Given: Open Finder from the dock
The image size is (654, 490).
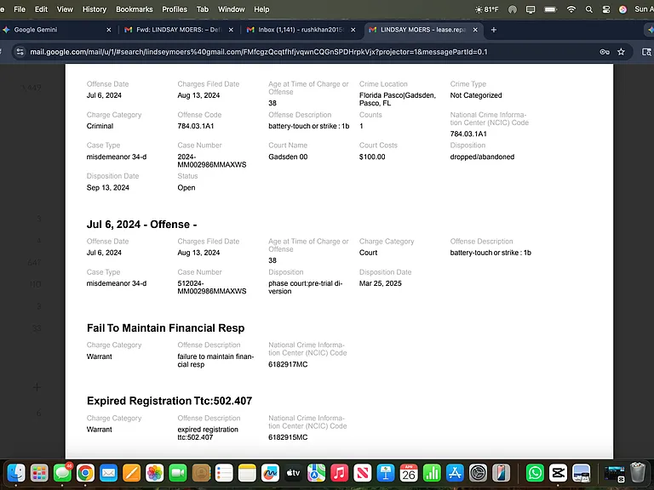Looking at the screenshot, I should tap(16, 473).
